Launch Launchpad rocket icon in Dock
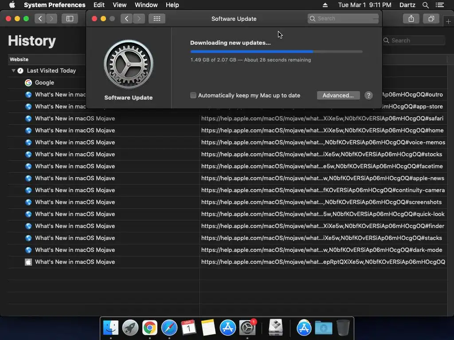The height and width of the screenshot is (340, 454). (130, 328)
